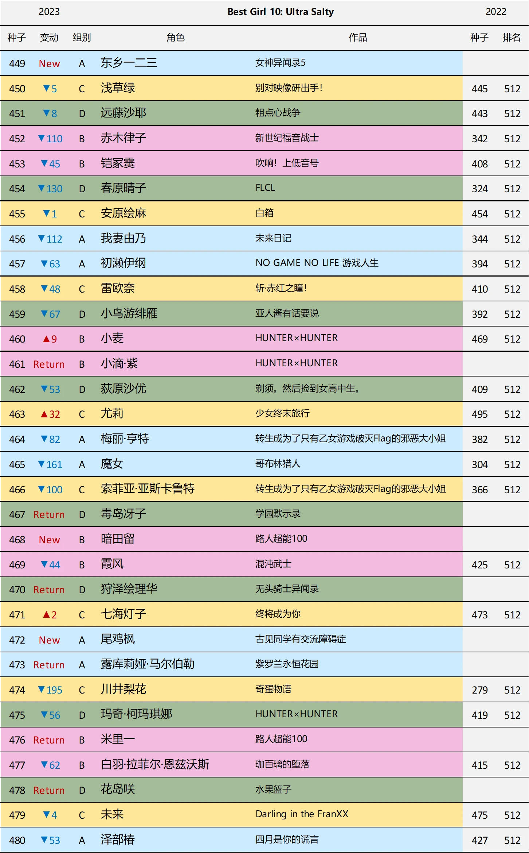Select character name '东乡一二三'
529x853 pixels.
click(129, 63)
